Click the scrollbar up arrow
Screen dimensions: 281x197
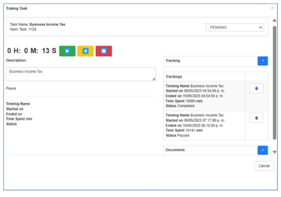[275, 20]
